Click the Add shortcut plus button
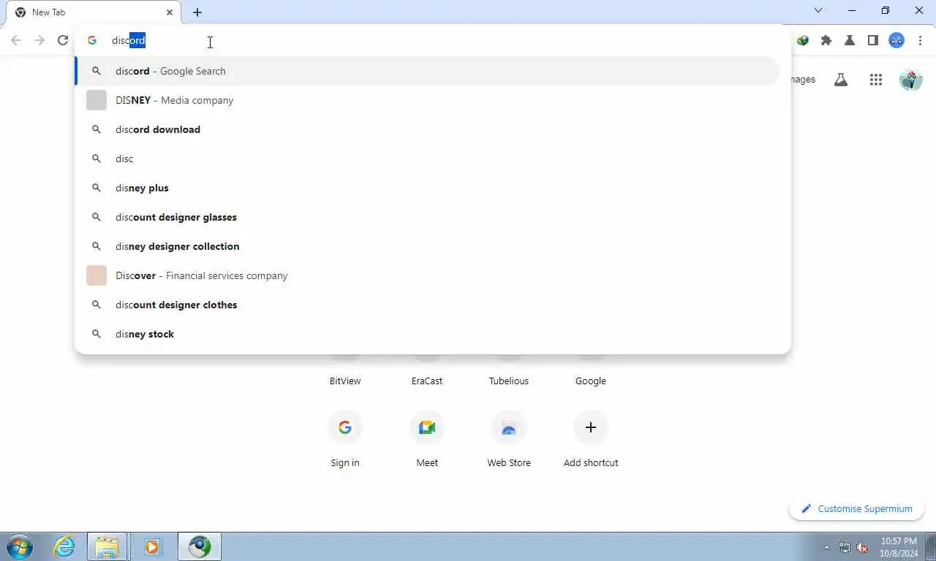Screen dimensions: 936x561 pyautogui.click(x=591, y=427)
